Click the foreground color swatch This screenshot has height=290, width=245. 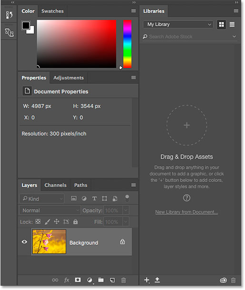(x=26, y=25)
